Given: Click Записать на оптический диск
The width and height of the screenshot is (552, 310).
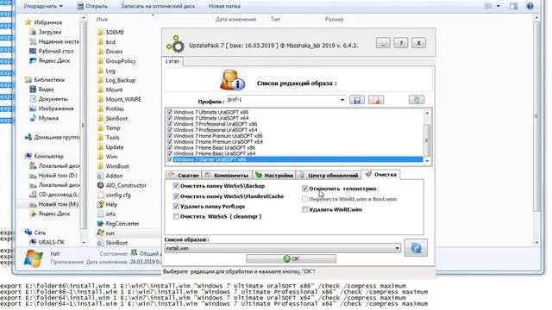Looking at the screenshot, I should (158, 6).
